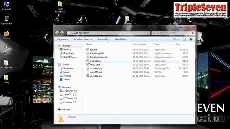Select MAF32.exe file icon
The image size is (230, 129).
[88, 64]
